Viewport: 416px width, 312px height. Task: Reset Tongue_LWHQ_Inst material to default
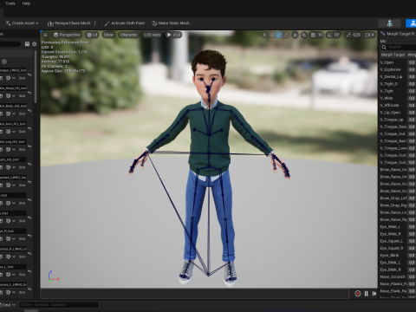[29, 75]
